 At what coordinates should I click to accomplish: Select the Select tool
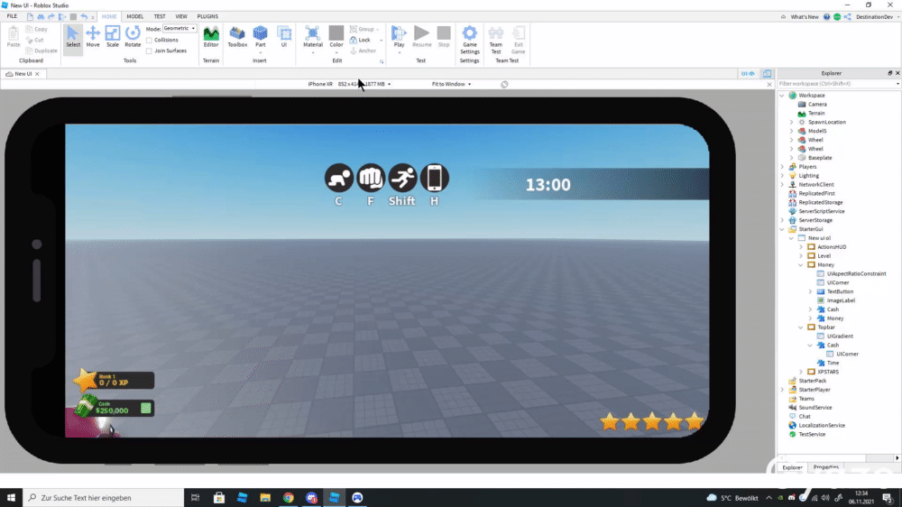click(x=73, y=37)
